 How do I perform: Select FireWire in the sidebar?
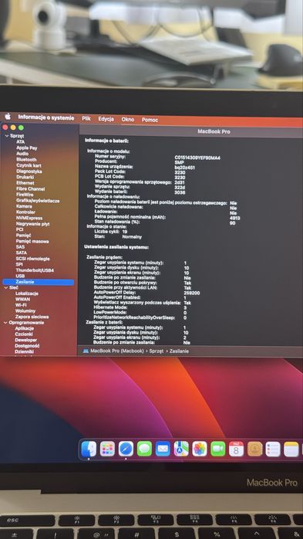tap(25, 195)
